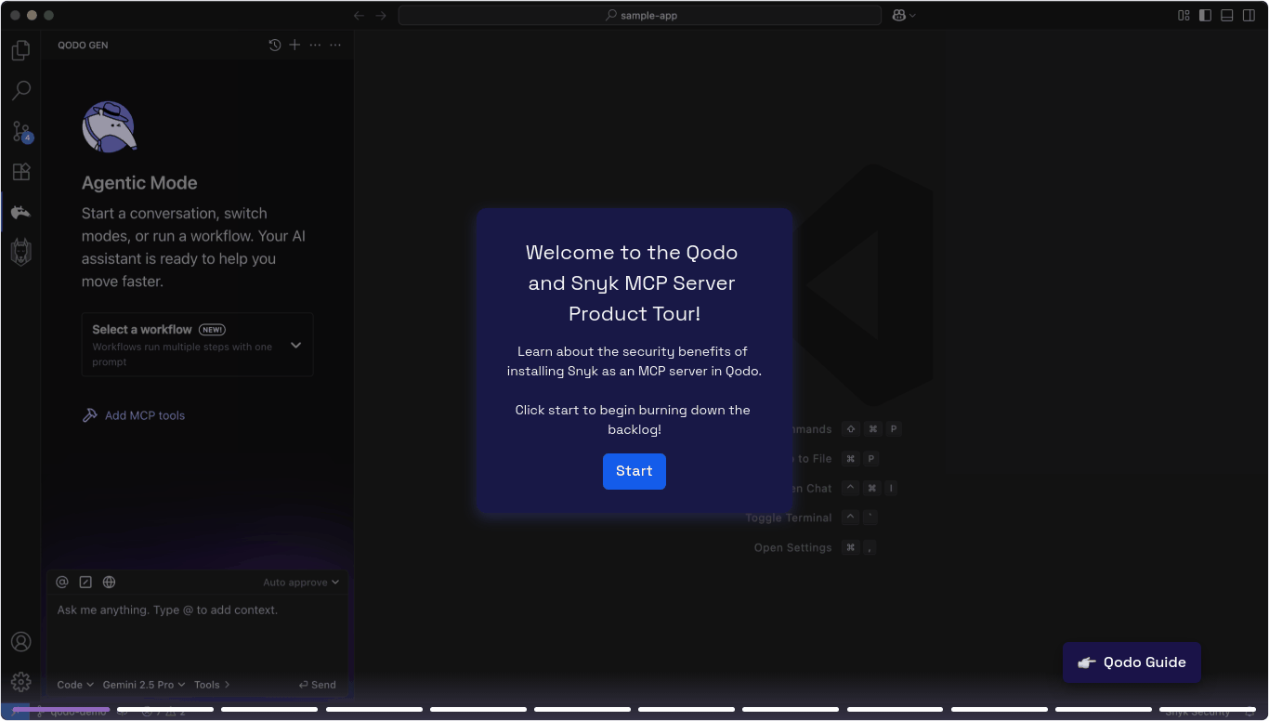Open the Accounts icon in activity bar
Image resolution: width=1269 pixels, height=721 pixels.
click(20, 642)
